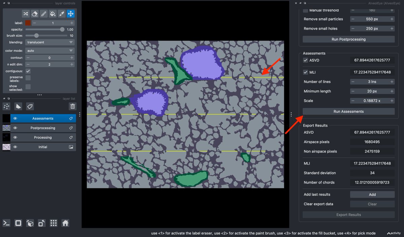Open the napari console
This screenshot has height=237, width=404.
click(x=6, y=223)
